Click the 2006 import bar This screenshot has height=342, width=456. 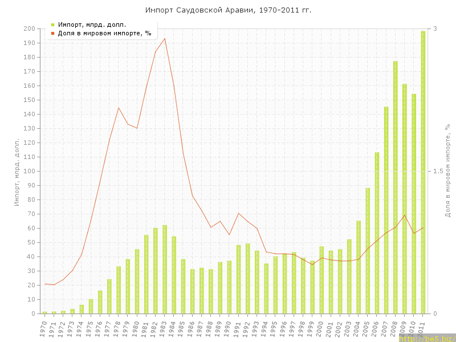coord(377,233)
